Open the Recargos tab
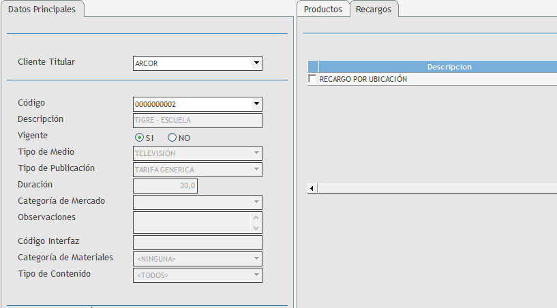This screenshot has height=308, width=557. click(374, 10)
